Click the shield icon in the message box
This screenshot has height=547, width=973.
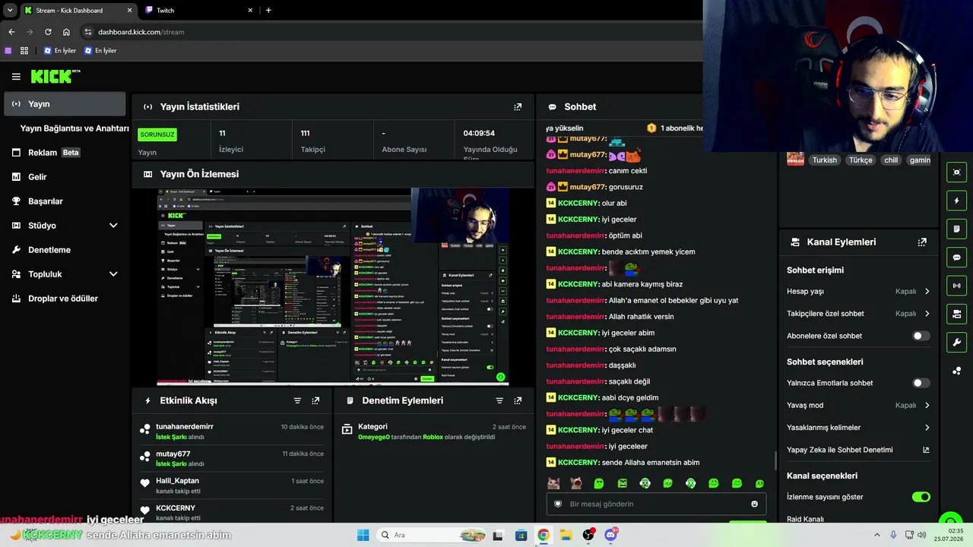[558, 504]
